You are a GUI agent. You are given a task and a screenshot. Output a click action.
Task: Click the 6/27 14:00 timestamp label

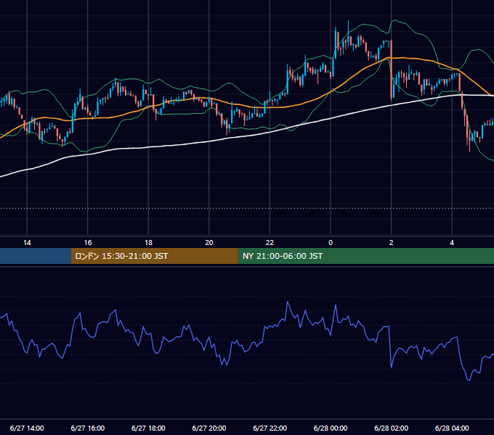tap(27, 428)
